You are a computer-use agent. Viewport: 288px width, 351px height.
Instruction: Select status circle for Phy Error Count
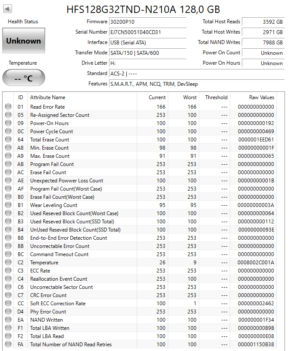tap(8, 311)
